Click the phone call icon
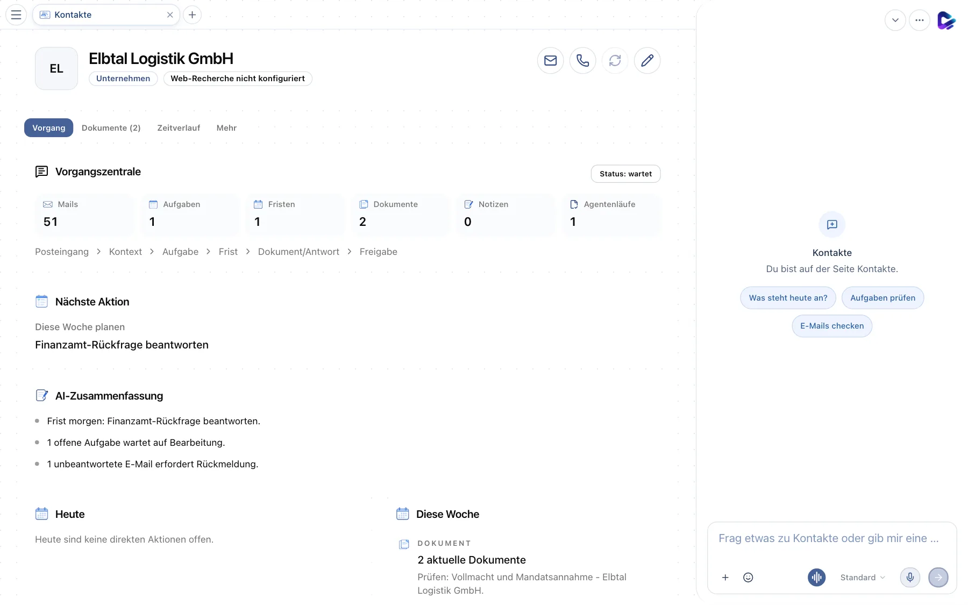968x605 pixels. pyautogui.click(x=582, y=61)
